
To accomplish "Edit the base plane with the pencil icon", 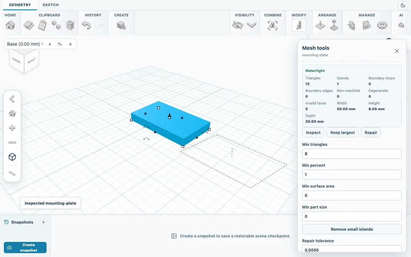I will click(x=60, y=44).
